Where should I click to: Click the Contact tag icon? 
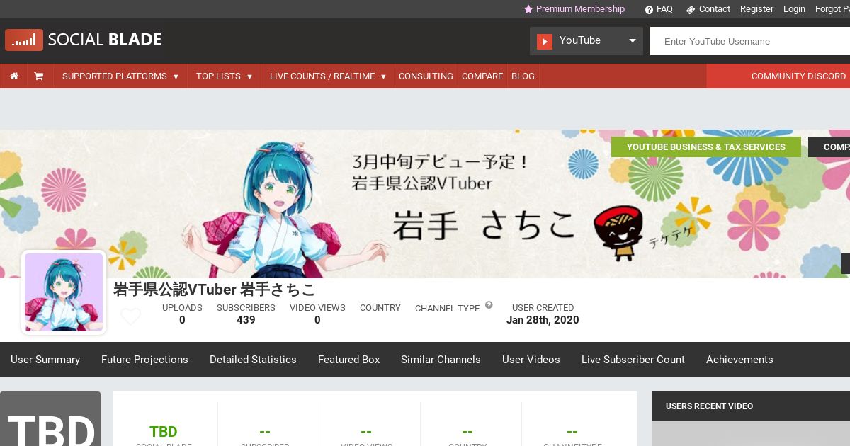691,9
